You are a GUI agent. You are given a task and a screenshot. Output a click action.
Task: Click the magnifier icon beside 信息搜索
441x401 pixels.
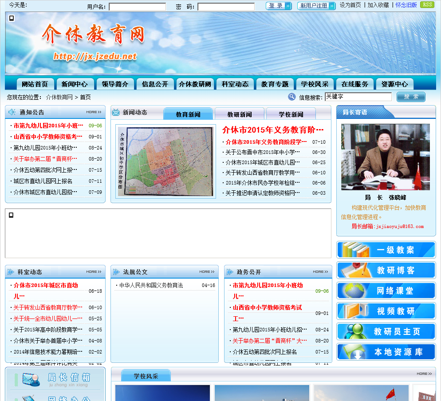(x=291, y=97)
